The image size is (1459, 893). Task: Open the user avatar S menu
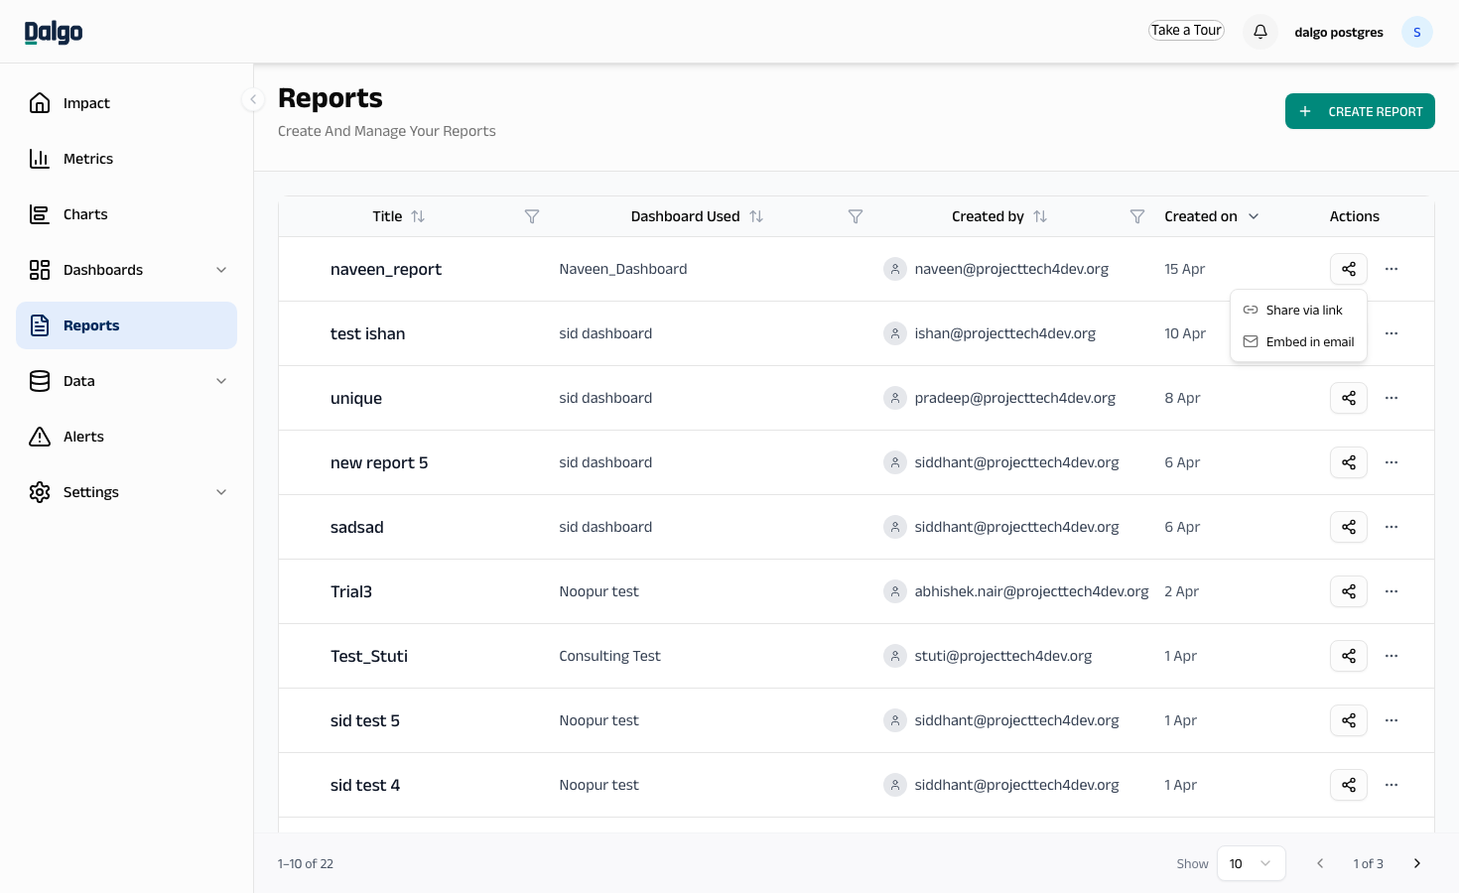(1417, 32)
